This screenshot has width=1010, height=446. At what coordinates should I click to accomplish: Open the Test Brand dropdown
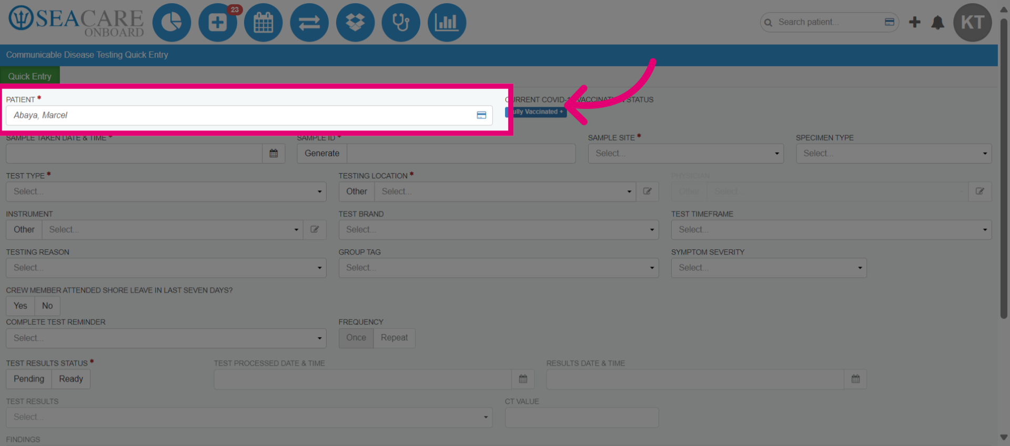tap(499, 229)
